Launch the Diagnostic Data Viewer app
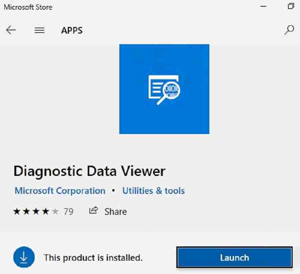The image size is (300, 274). tap(234, 257)
